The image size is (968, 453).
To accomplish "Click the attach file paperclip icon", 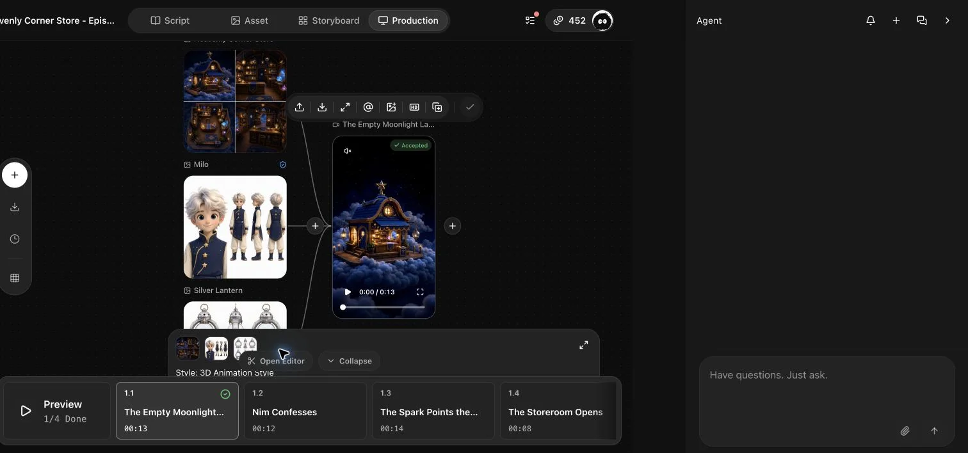I will click(x=905, y=431).
